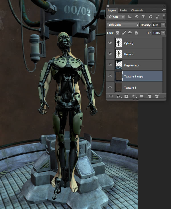This screenshot has height=209, width=171.
Task: Open the Soft Light blend mode dropdown
Action: point(123,25)
